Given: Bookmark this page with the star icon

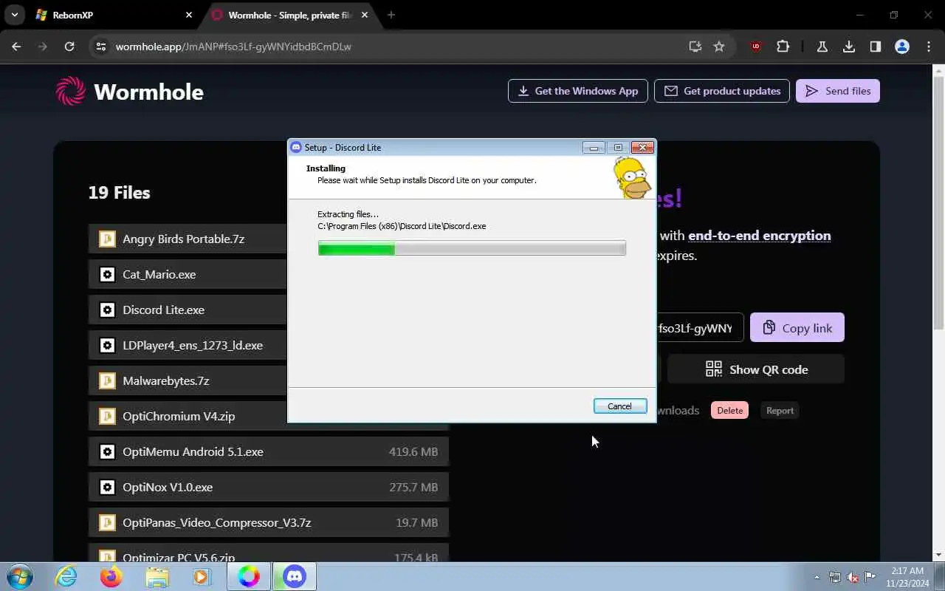Looking at the screenshot, I should pyautogui.click(x=719, y=47).
